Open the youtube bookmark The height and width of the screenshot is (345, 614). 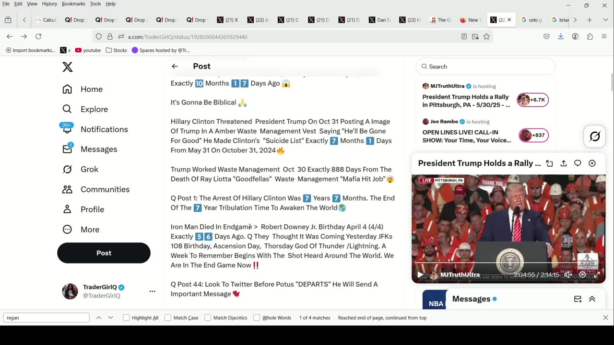[88, 50]
